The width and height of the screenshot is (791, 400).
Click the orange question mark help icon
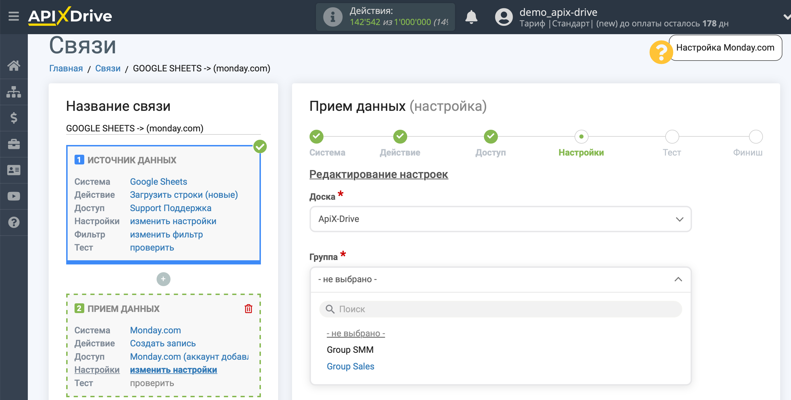pos(661,52)
